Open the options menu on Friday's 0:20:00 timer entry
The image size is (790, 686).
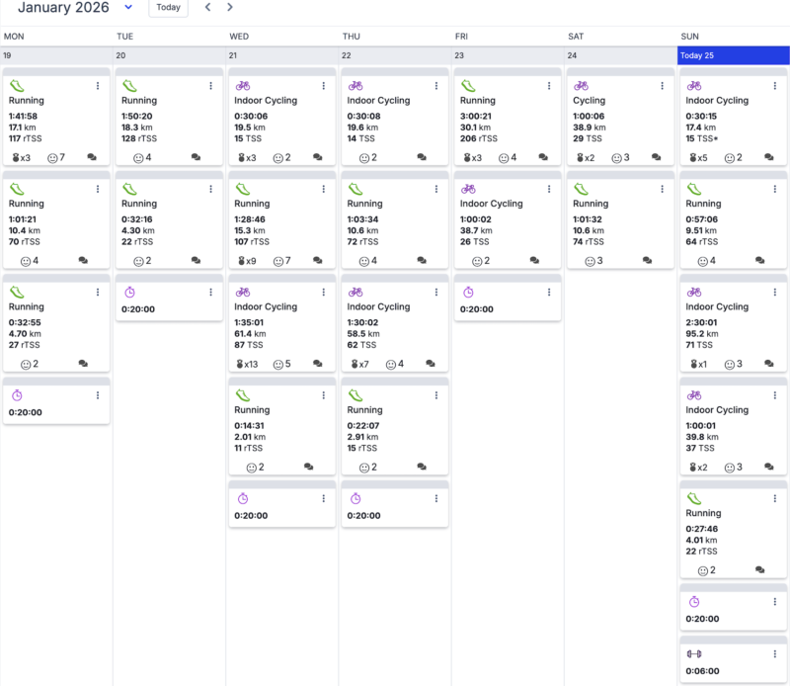549,292
